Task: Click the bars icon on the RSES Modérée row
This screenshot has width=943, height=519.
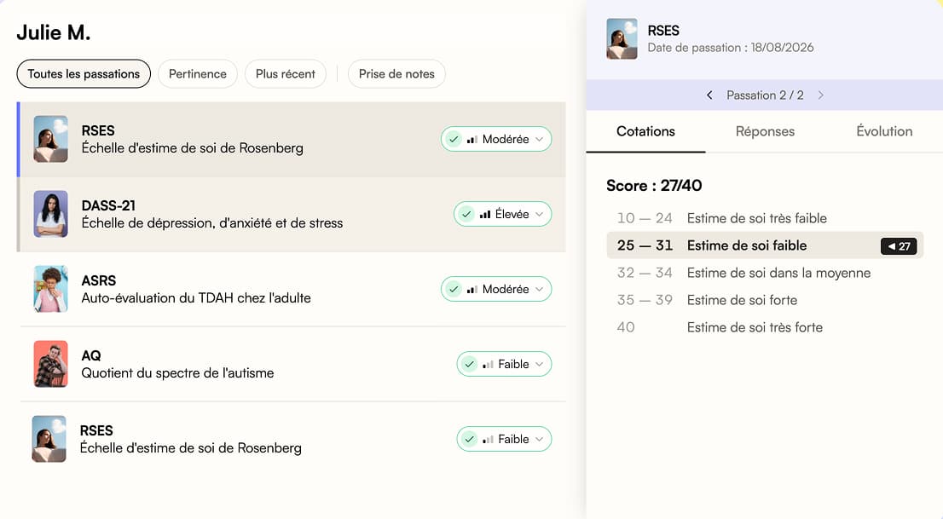Action: coord(472,139)
